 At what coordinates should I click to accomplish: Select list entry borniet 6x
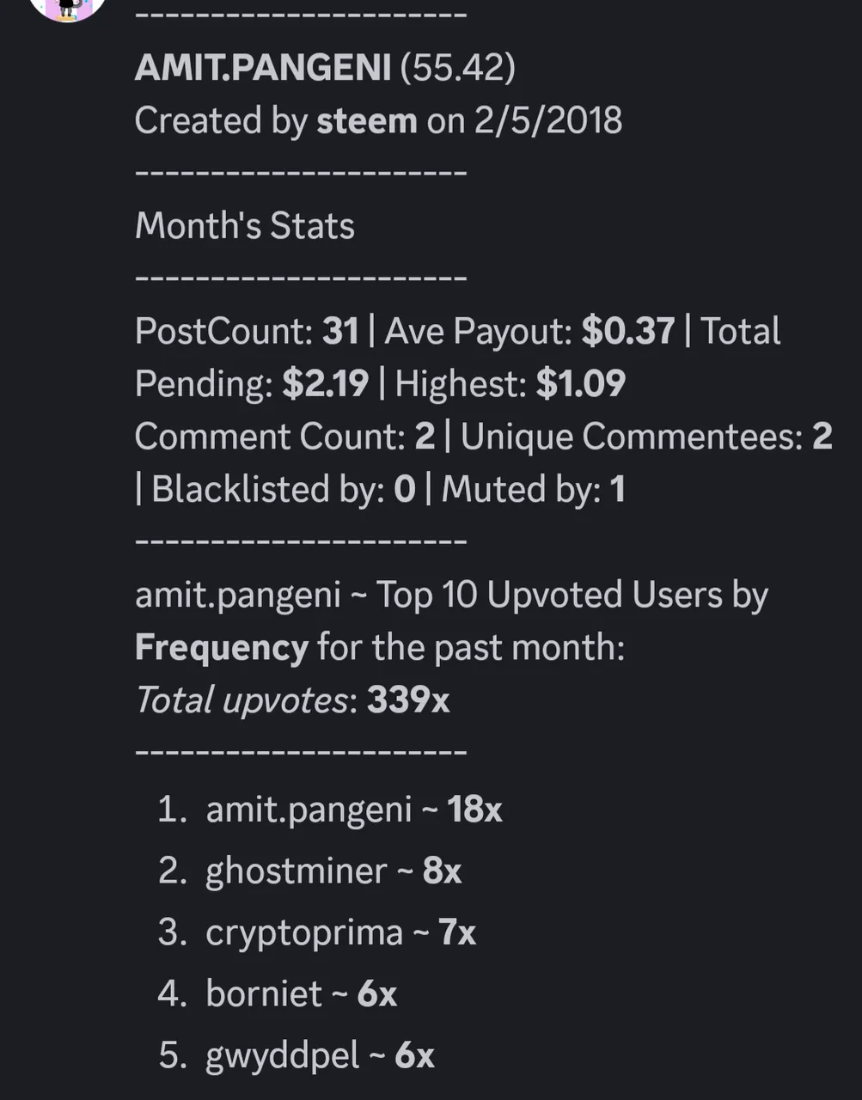coord(301,994)
